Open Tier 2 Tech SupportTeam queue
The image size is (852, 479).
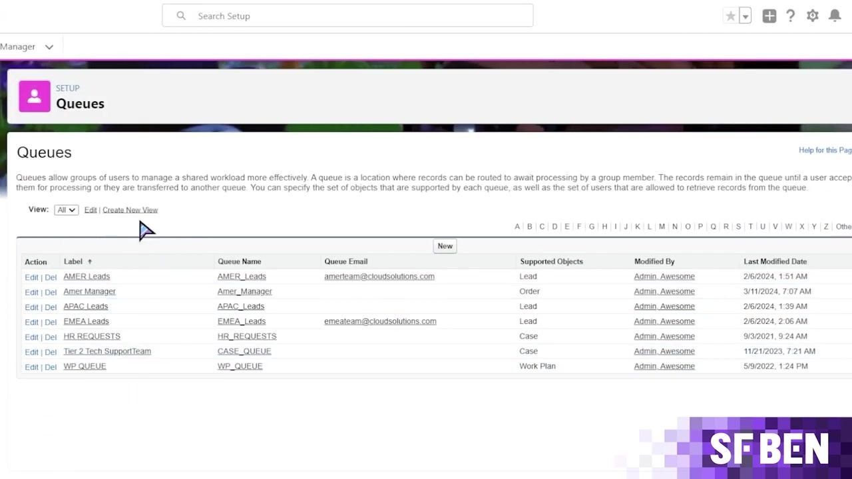pos(107,351)
